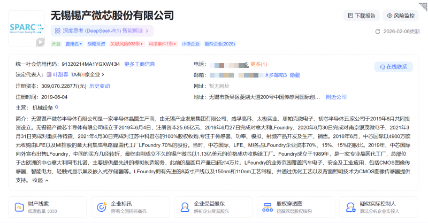This screenshot has height=223, width=428.
Task: Open 财产线索 card
Action: tap(47, 207)
